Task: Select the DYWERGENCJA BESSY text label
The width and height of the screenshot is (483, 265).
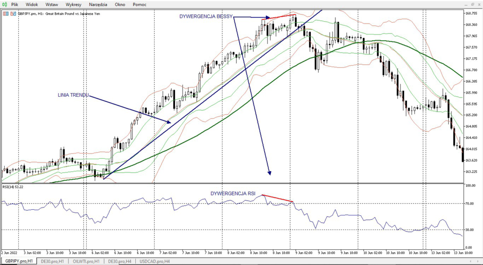Action: (206, 17)
